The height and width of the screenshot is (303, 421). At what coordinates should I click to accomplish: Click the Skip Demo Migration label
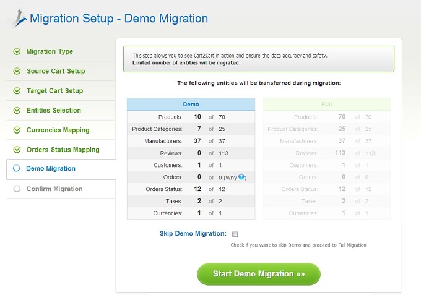[x=193, y=233]
